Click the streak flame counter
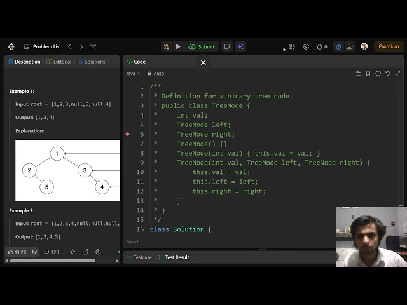407x305 pixels. click(x=322, y=46)
